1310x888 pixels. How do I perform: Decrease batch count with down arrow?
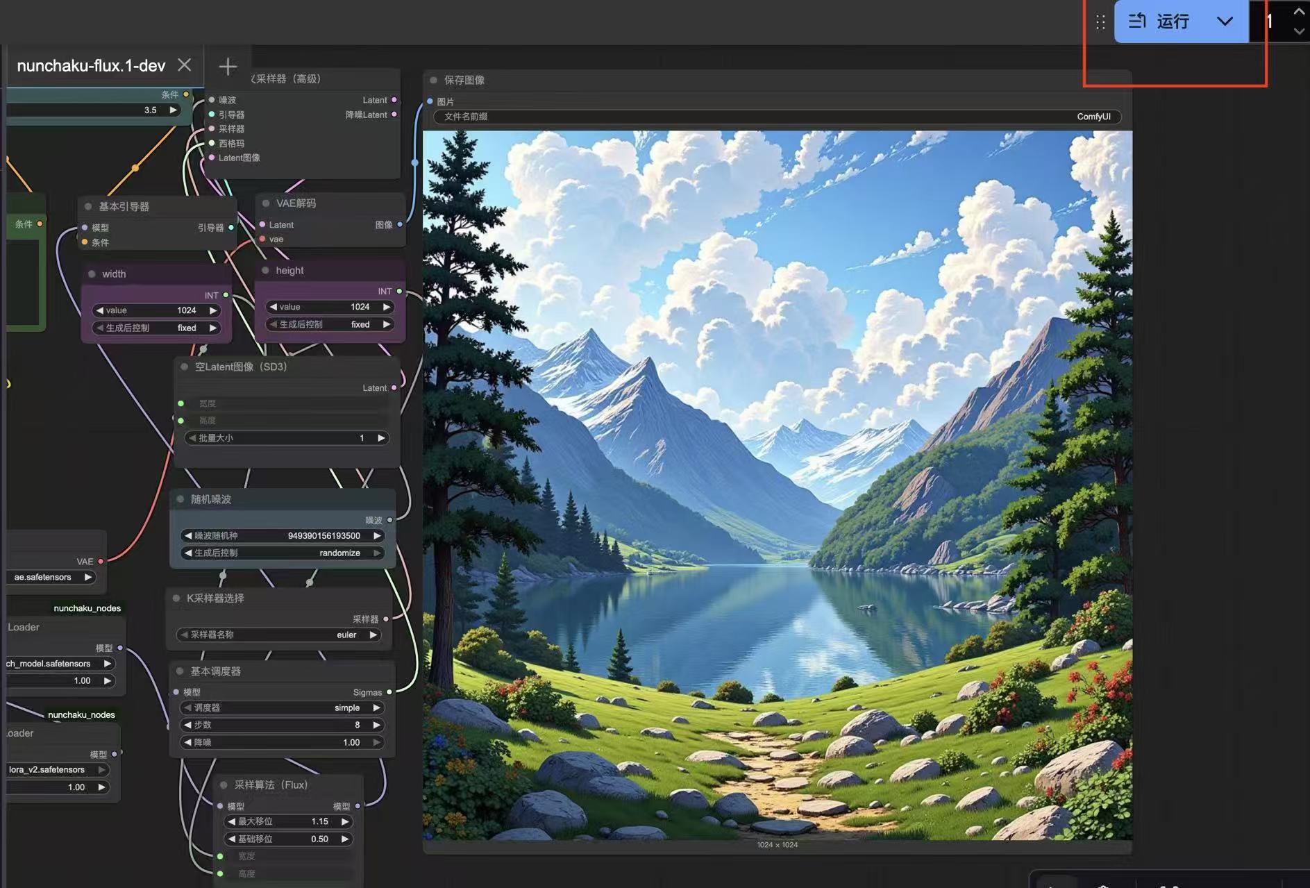(1298, 31)
